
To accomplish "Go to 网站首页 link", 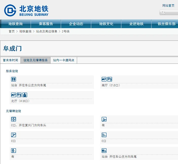I will [x=168, y=6].
